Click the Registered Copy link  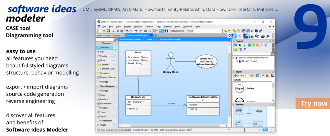pyautogui.click(x=141, y=130)
